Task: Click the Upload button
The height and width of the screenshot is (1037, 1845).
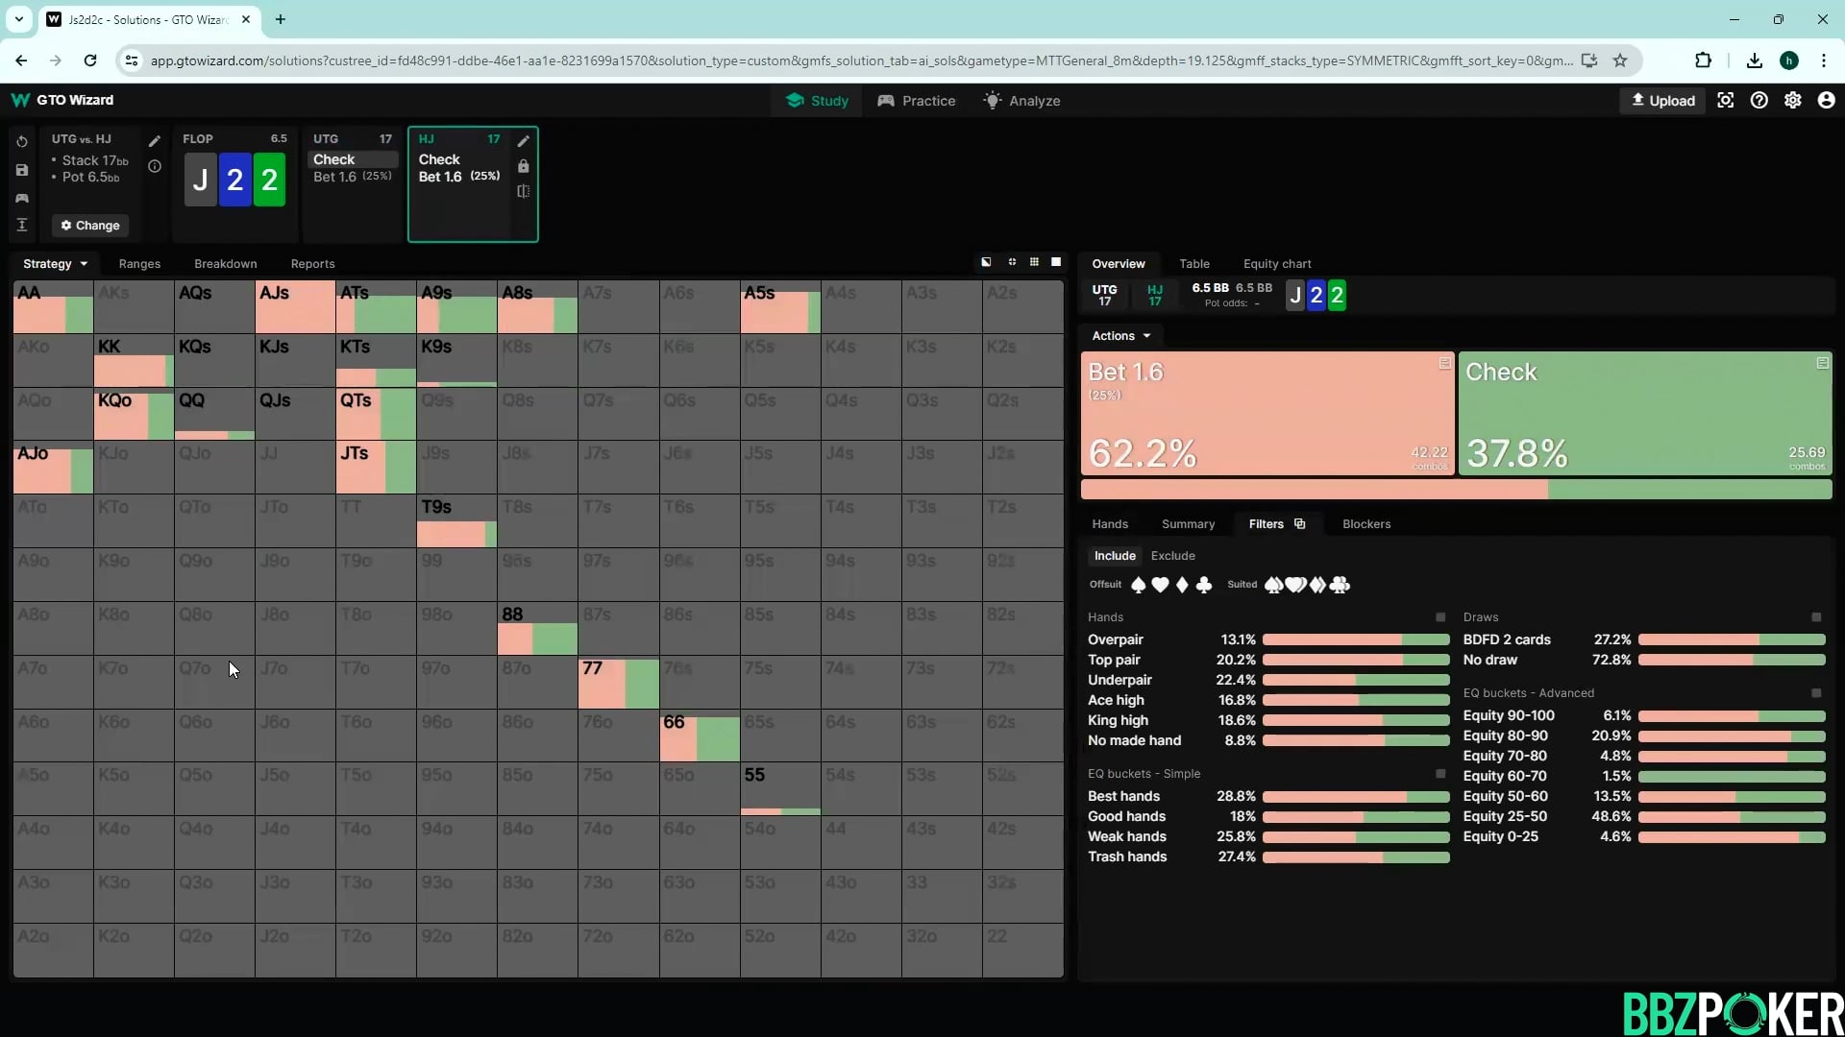Action: click(1663, 101)
